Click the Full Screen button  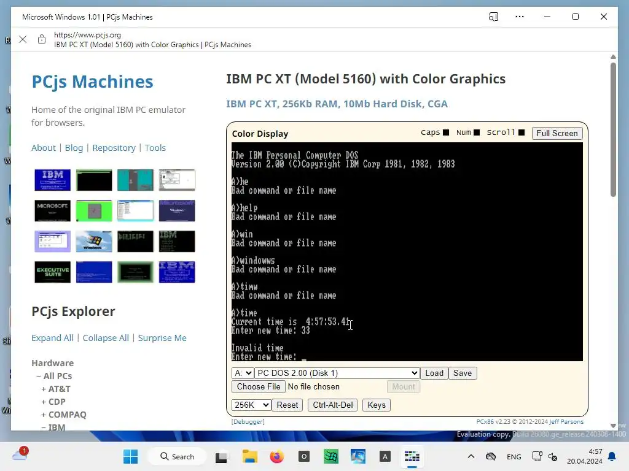(x=557, y=133)
